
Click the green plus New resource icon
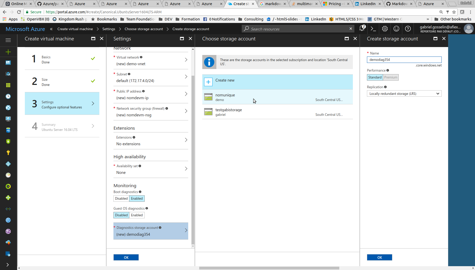(8, 52)
